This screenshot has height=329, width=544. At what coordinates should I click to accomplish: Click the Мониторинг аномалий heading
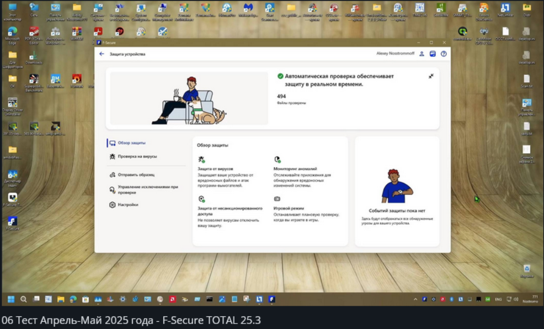[295, 169]
